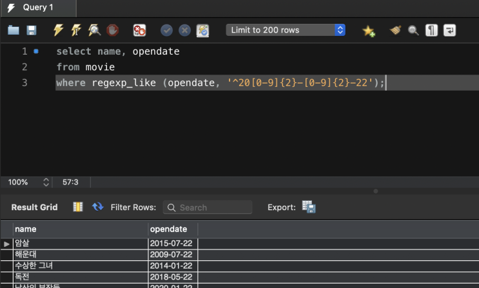This screenshot has width=479, height=288.
Task: Select the 독전 name cell
Action: 81,277
